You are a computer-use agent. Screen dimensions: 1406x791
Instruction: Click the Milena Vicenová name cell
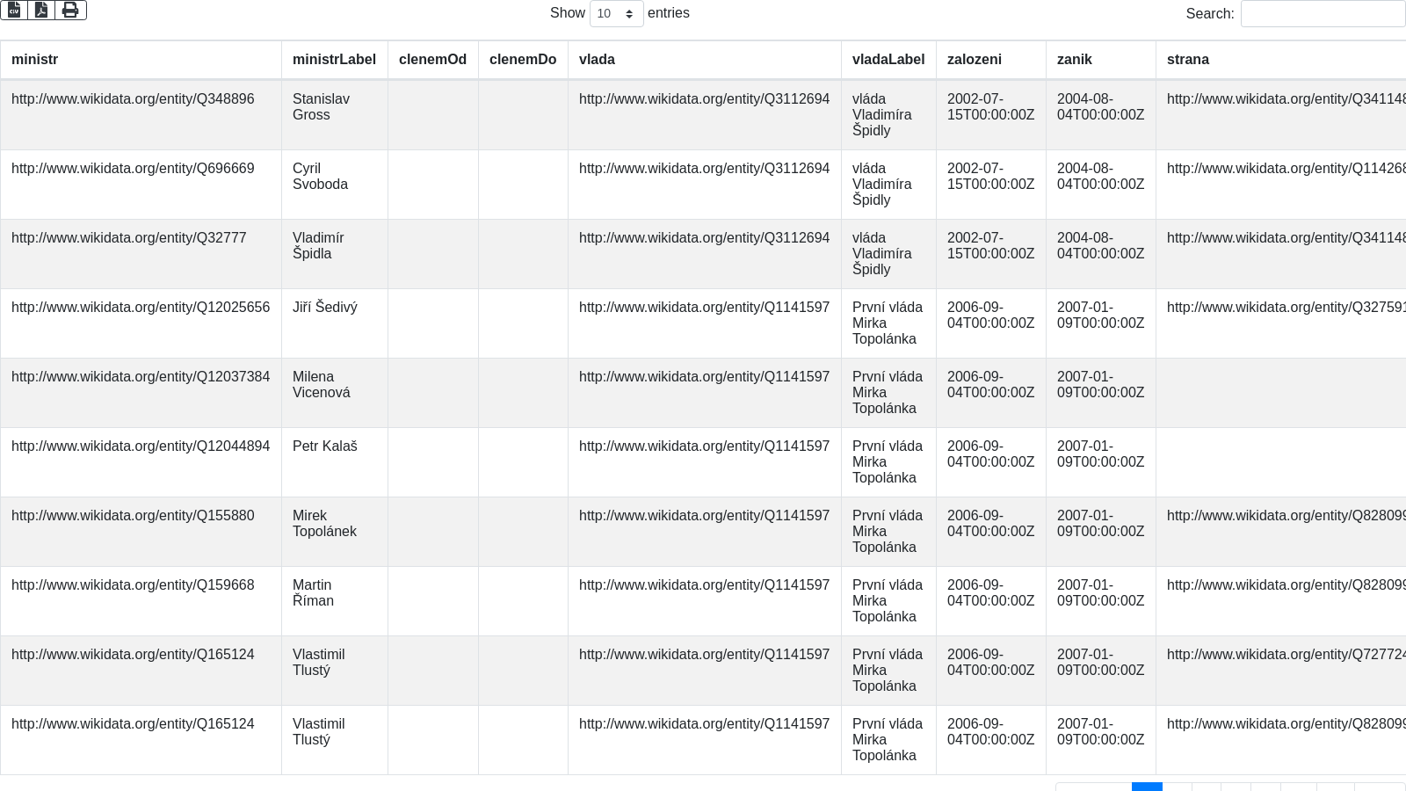pyautogui.click(x=321, y=385)
